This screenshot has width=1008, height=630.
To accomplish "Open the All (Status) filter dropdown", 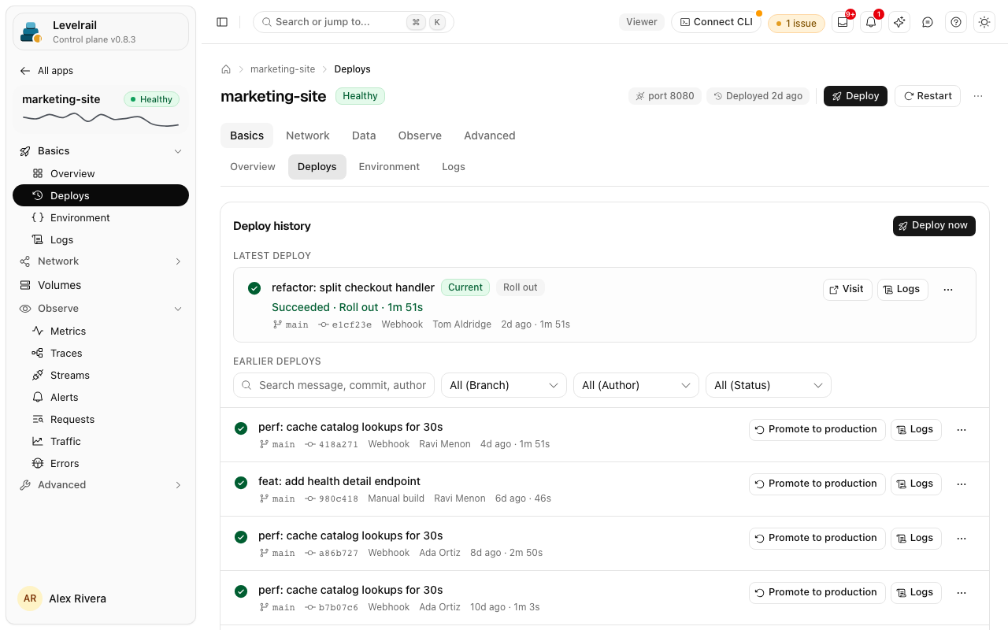I will pyautogui.click(x=769, y=385).
